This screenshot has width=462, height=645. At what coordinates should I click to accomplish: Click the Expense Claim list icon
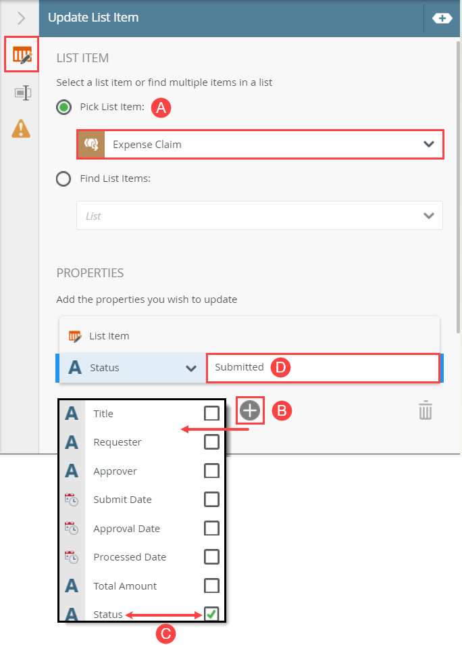91,144
